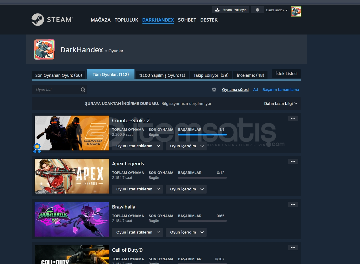Click the 2.260,5 saat playtime value
This screenshot has width=360, height=264.
point(122,135)
